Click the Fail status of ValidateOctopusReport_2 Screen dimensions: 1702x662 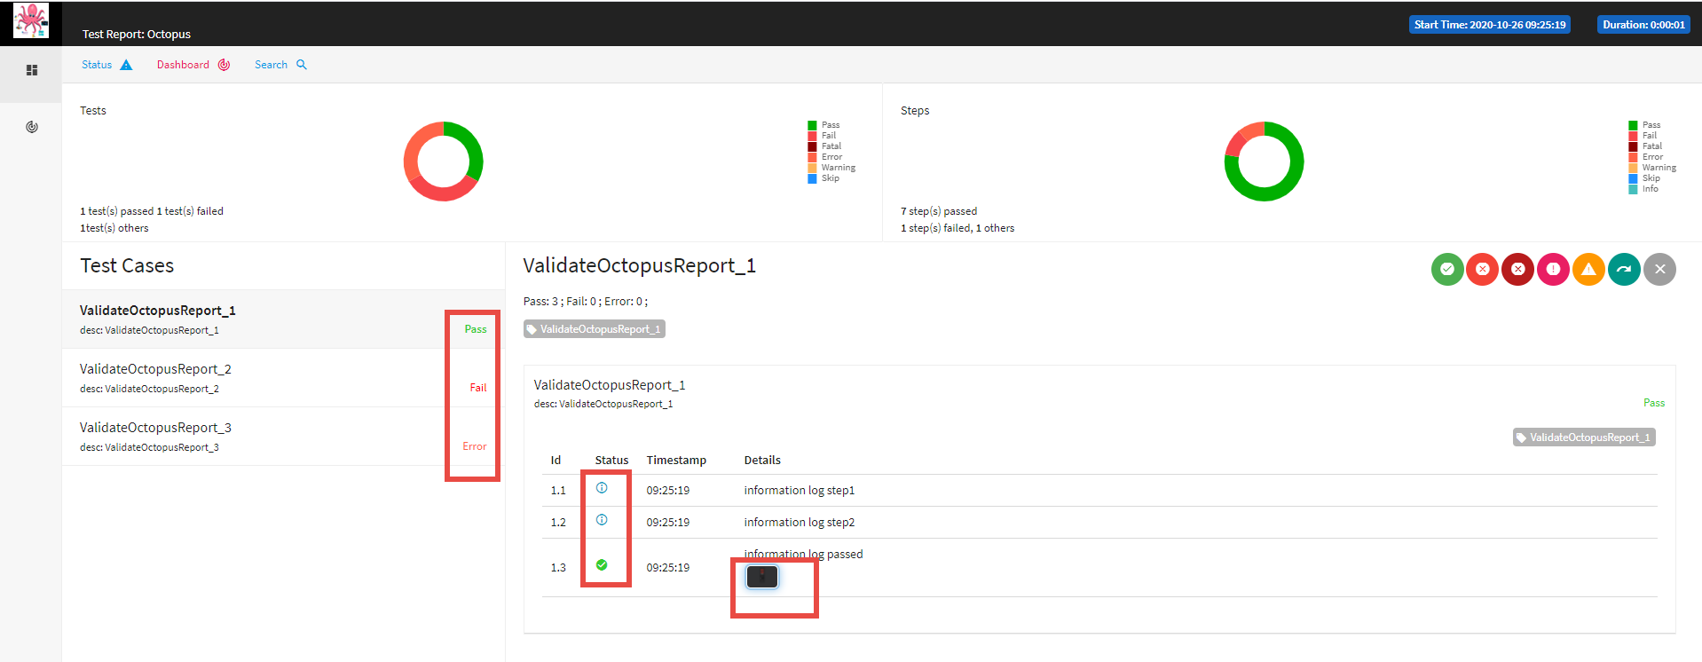[x=478, y=388]
